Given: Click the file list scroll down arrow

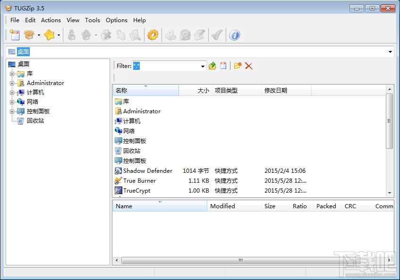Looking at the screenshot, I should coord(390,193).
